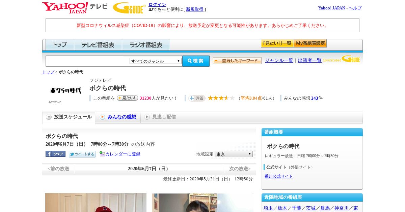The width and height of the screenshot is (405, 212).
Task: Click the 31230 want-to-watch count
Action: pyautogui.click(x=145, y=98)
